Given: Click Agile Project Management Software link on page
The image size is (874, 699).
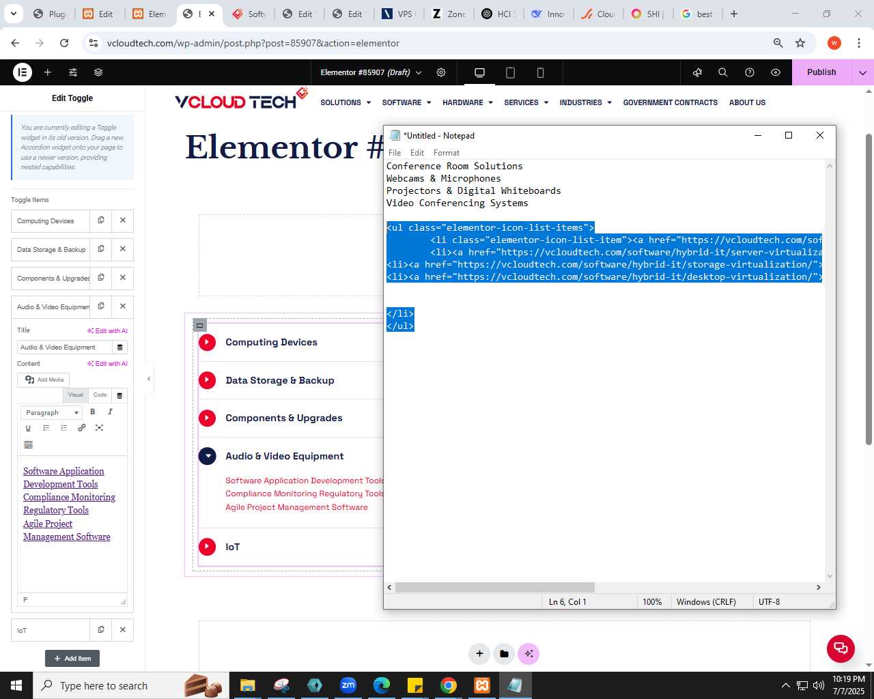Looking at the screenshot, I should (296, 507).
